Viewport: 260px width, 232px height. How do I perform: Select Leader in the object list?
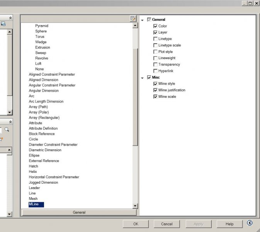tap(34, 188)
